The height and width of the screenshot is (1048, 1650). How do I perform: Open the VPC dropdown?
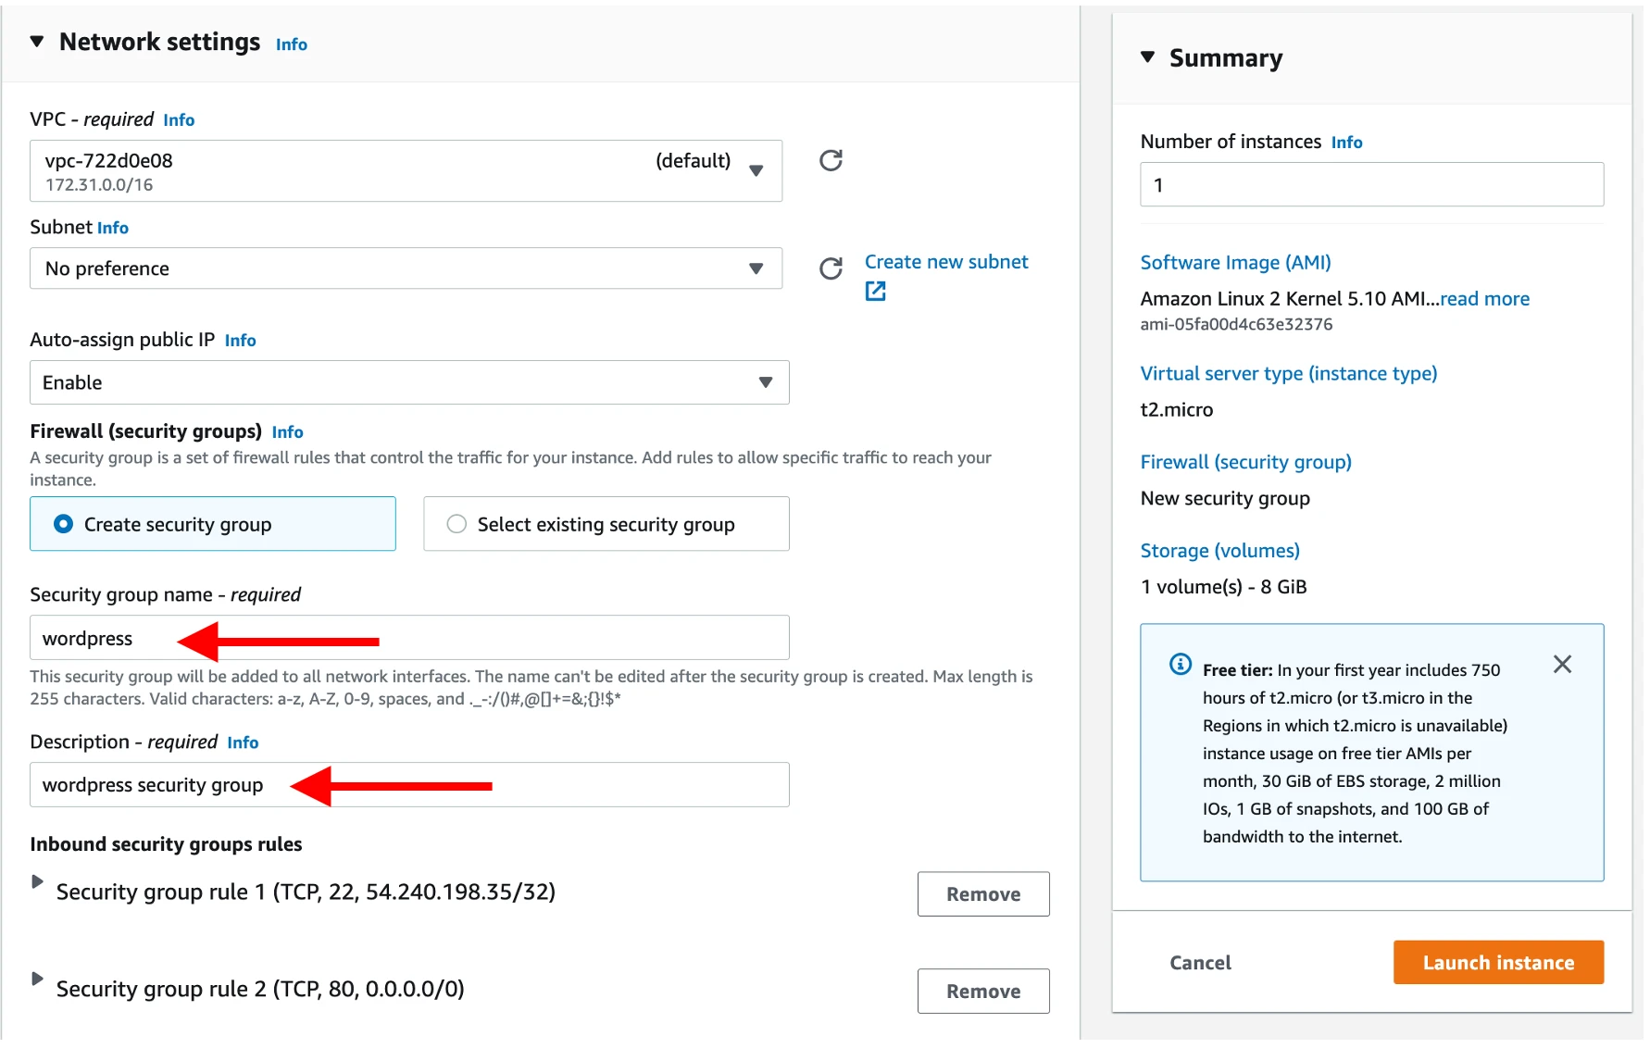coord(406,171)
